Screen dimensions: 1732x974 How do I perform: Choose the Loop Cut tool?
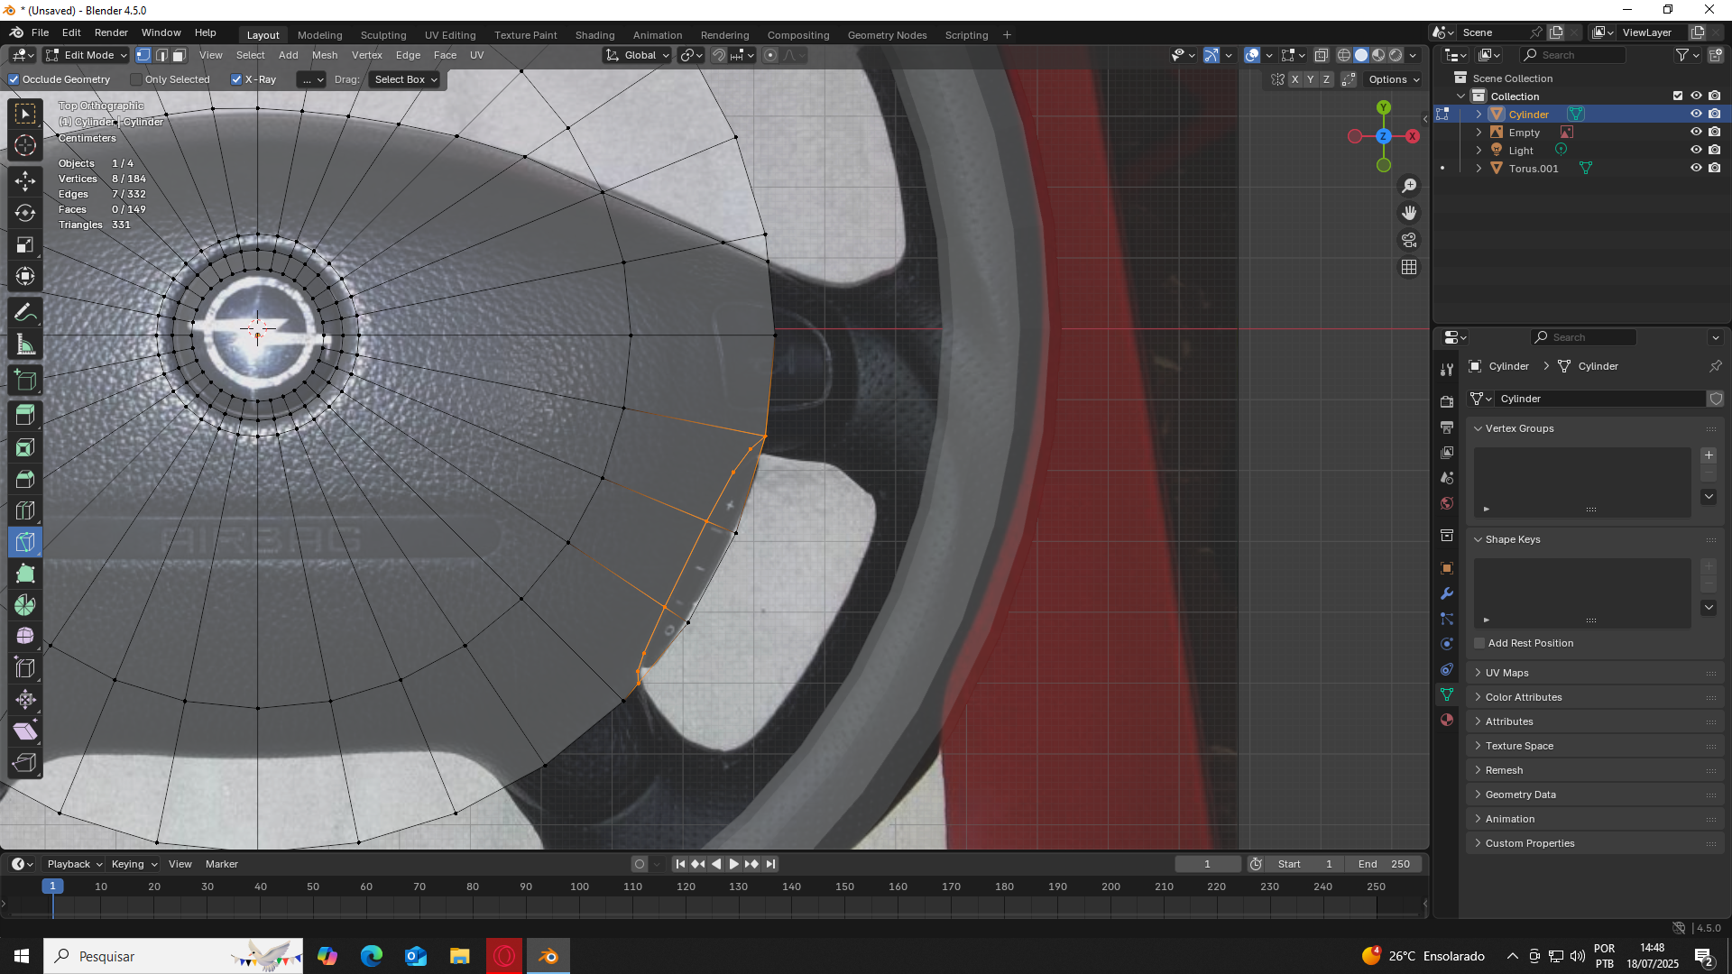25,510
